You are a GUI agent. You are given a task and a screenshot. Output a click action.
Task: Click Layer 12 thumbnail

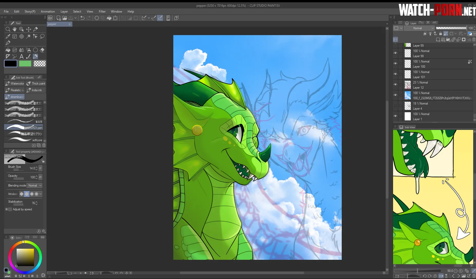pyautogui.click(x=408, y=85)
